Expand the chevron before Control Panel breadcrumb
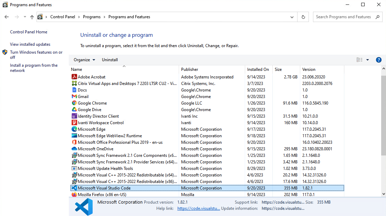The height and width of the screenshot is (216, 386). (x=46, y=17)
